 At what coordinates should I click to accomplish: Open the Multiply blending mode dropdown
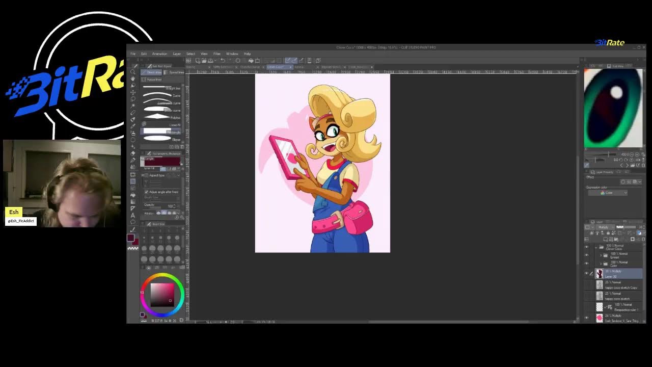point(607,227)
